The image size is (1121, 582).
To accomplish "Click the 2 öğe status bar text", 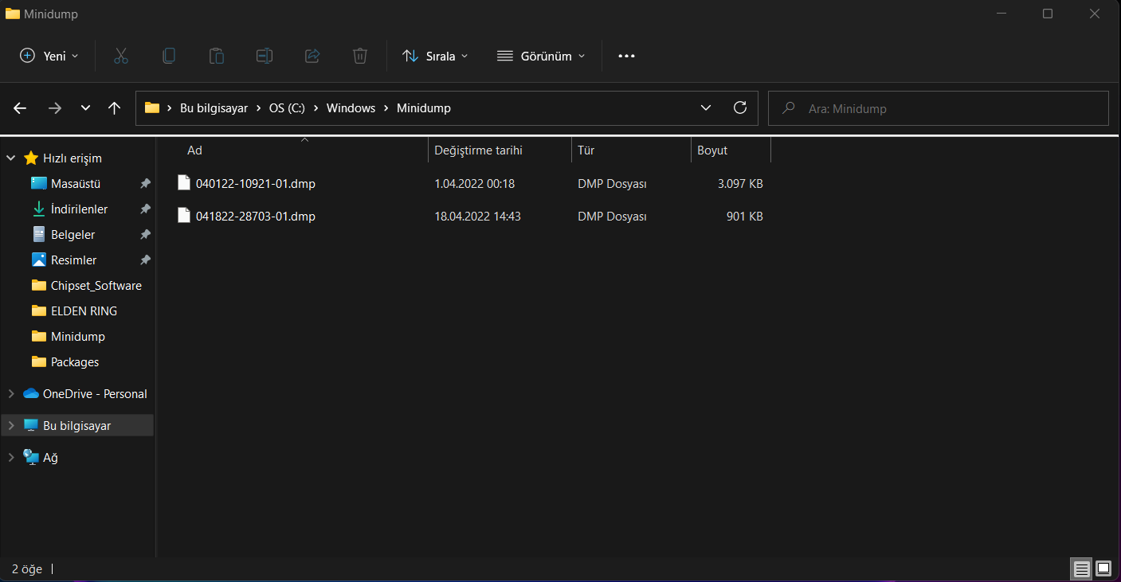I will [x=27, y=569].
